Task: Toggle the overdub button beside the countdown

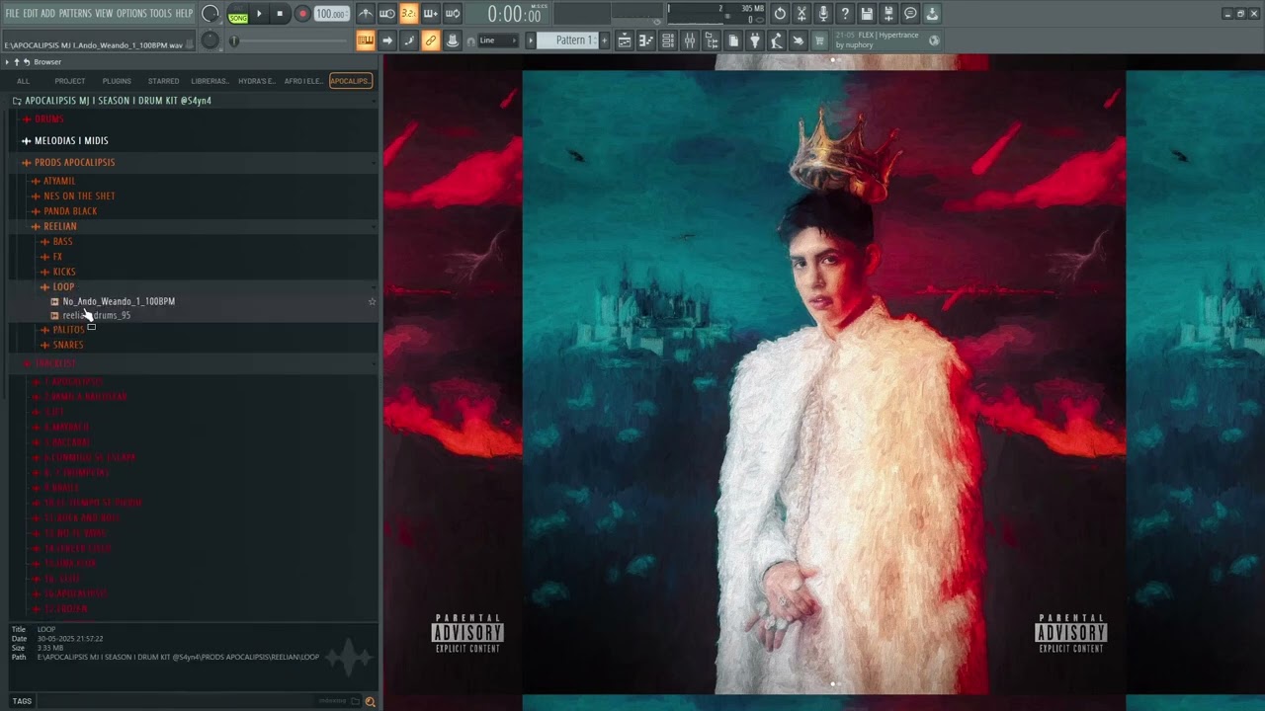Action: [x=431, y=14]
